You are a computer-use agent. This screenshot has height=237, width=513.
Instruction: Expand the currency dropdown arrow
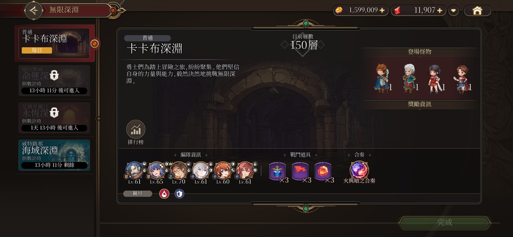453,10
